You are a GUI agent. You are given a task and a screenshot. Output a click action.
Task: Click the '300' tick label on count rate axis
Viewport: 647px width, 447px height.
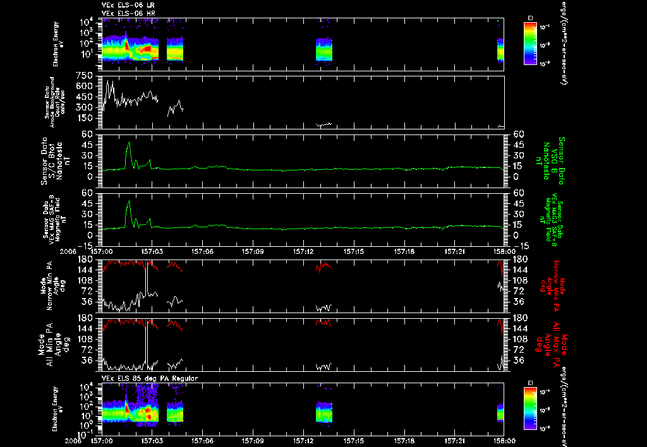[x=84, y=107]
